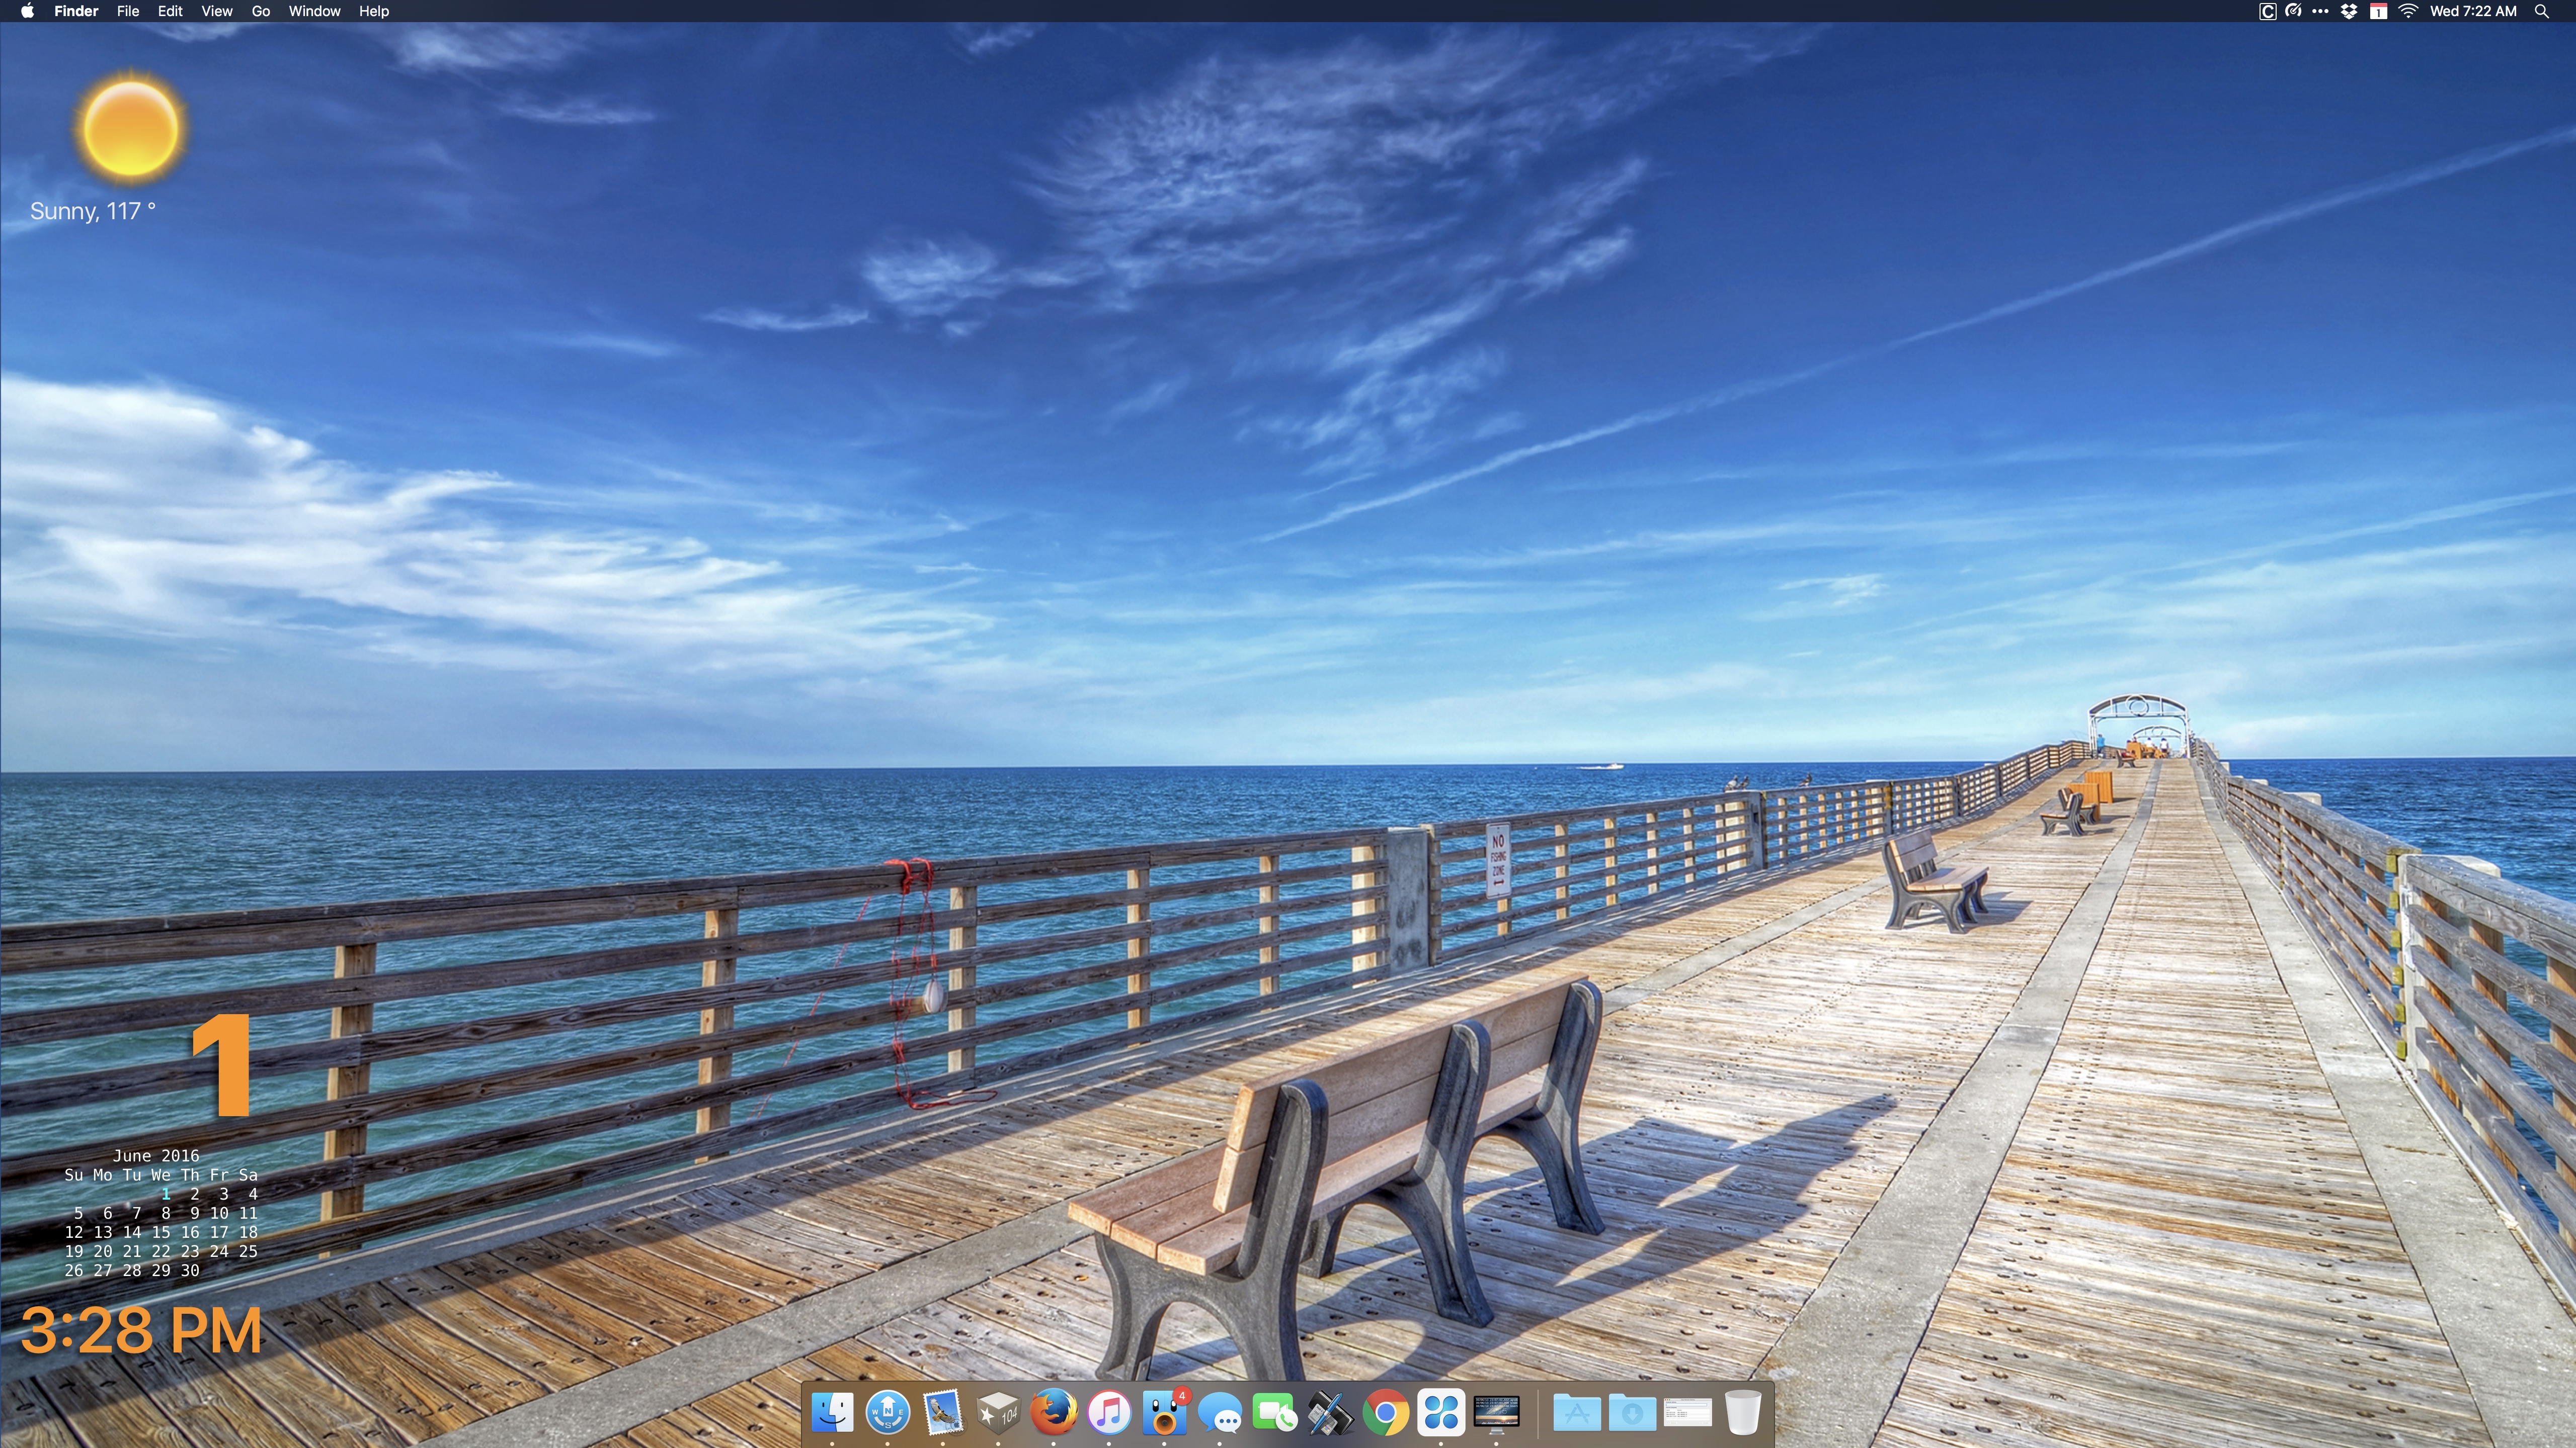
Task: Open the Apple menu
Action: [27, 11]
